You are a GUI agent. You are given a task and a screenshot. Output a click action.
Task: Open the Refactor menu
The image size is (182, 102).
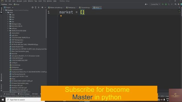pos(31,1)
